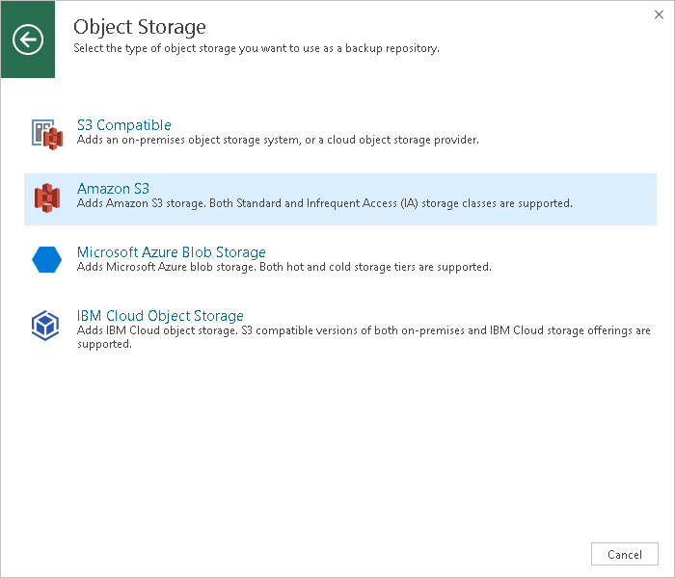
Task: Close the Object Storage dialog window
Action: point(658,14)
